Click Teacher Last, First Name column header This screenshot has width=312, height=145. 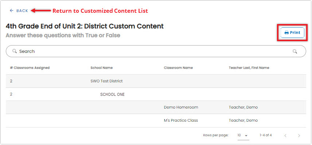(249, 68)
